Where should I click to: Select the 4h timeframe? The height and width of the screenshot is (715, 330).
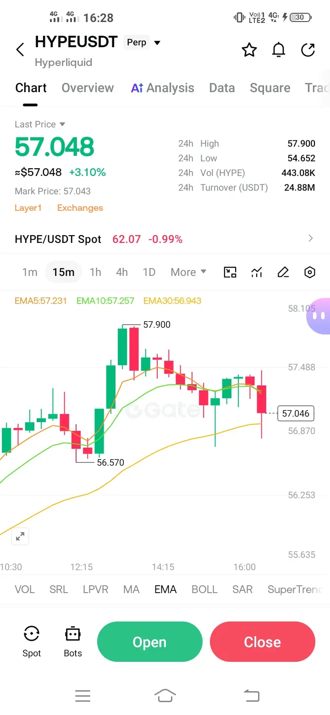click(122, 272)
